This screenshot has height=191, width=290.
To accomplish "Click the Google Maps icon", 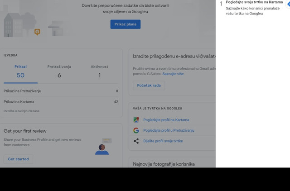I will click(136, 119).
